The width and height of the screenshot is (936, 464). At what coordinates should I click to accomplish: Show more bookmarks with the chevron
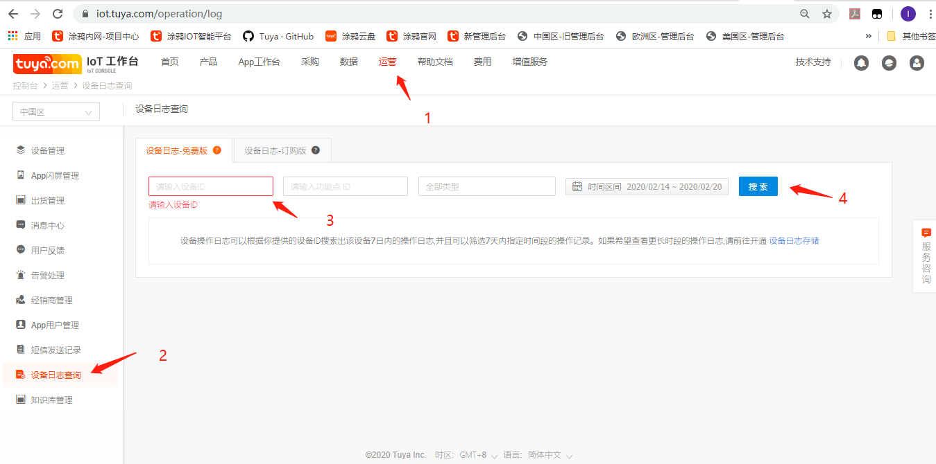click(x=868, y=36)
